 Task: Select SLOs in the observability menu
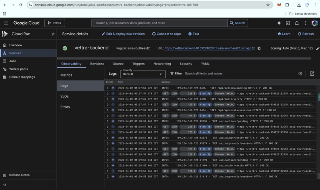tap(81, 96)
